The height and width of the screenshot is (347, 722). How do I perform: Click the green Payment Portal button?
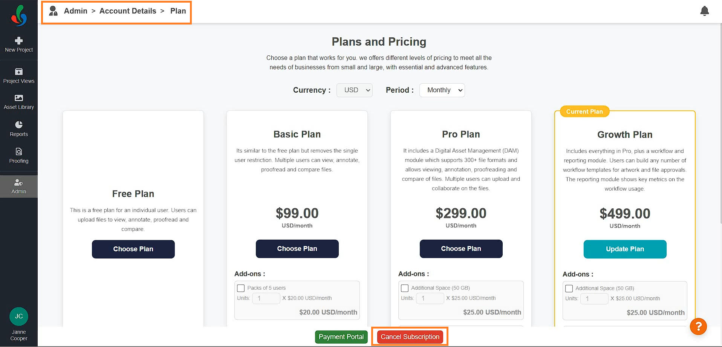(x=341, y=337)
